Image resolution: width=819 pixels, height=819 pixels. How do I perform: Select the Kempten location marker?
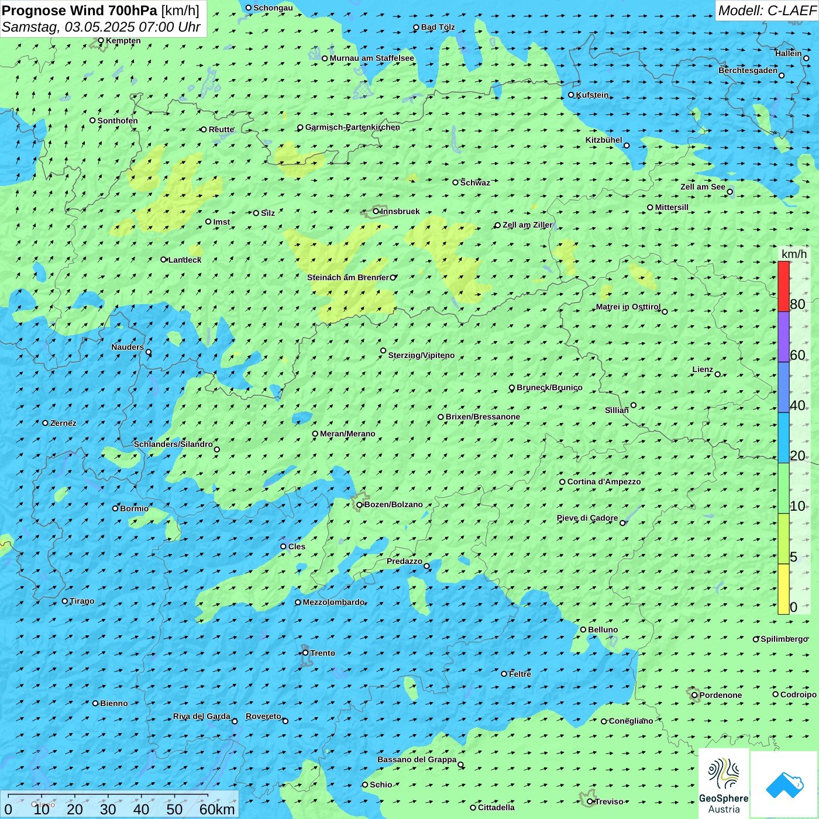point(101,40)
